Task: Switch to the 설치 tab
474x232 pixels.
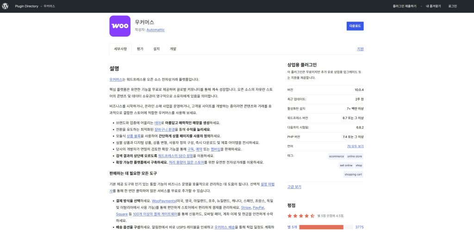Action: point(156,49)
